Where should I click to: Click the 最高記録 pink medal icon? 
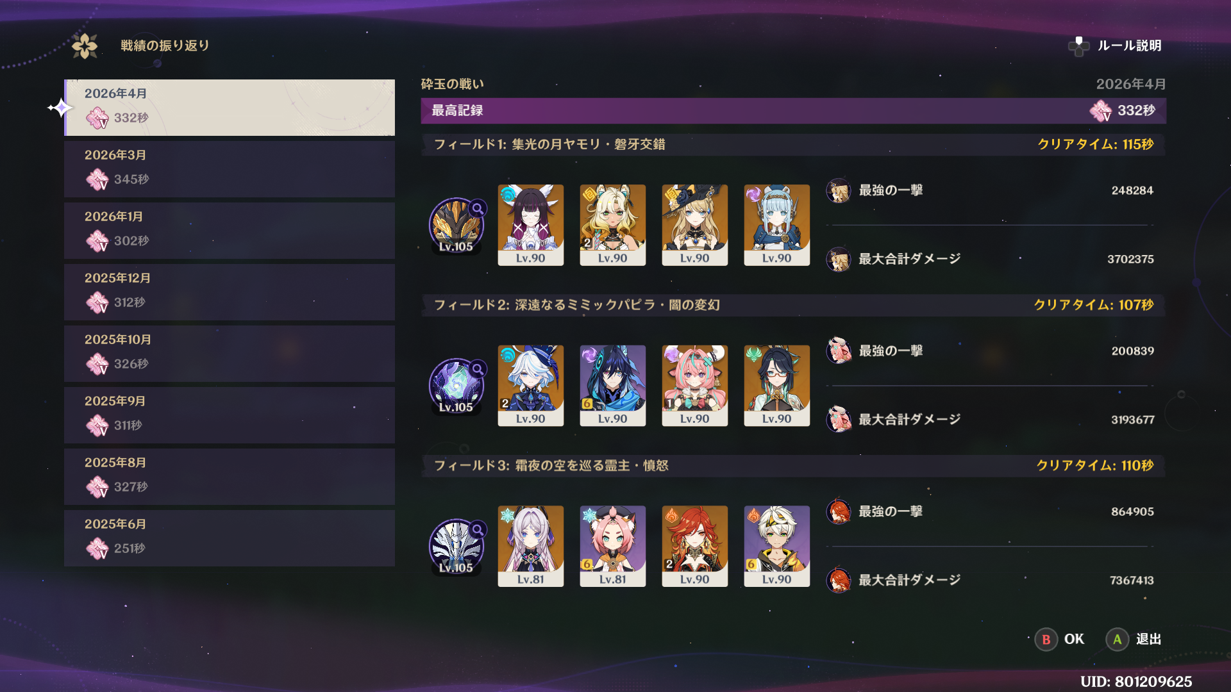pos(1101,111)
